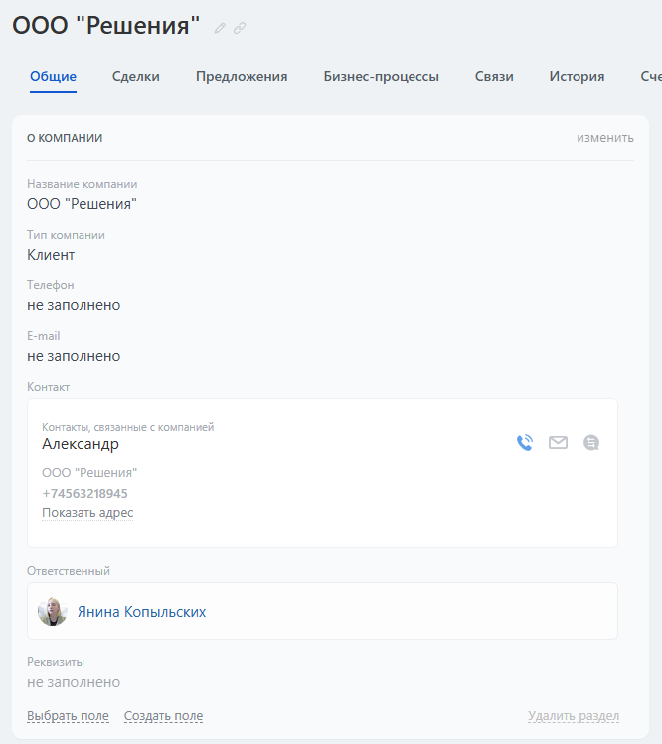
Task: Click the contact name Александр
Action: (x=81, y=444)
